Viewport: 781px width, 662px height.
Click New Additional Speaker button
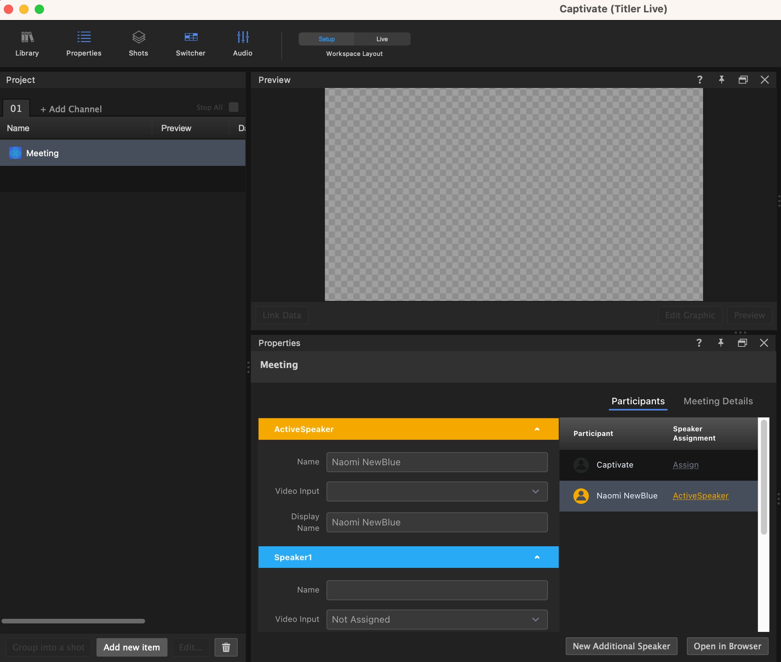[x=621, y=646]
